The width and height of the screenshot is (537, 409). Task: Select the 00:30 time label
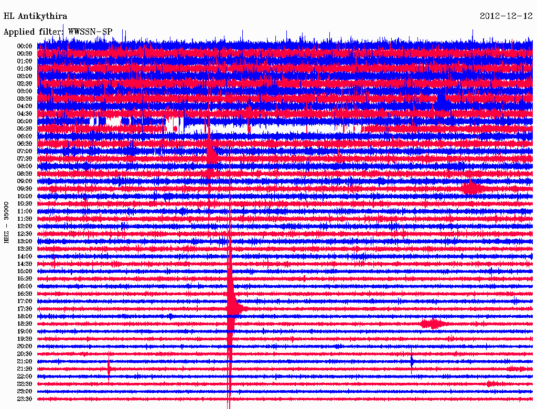coord(25,54)
